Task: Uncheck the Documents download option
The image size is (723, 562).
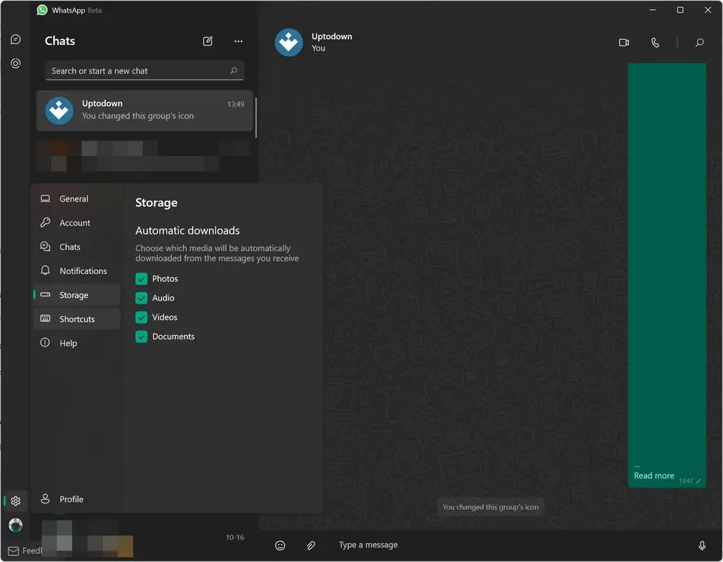Action: pyautogui.click(x=141, y=336)
